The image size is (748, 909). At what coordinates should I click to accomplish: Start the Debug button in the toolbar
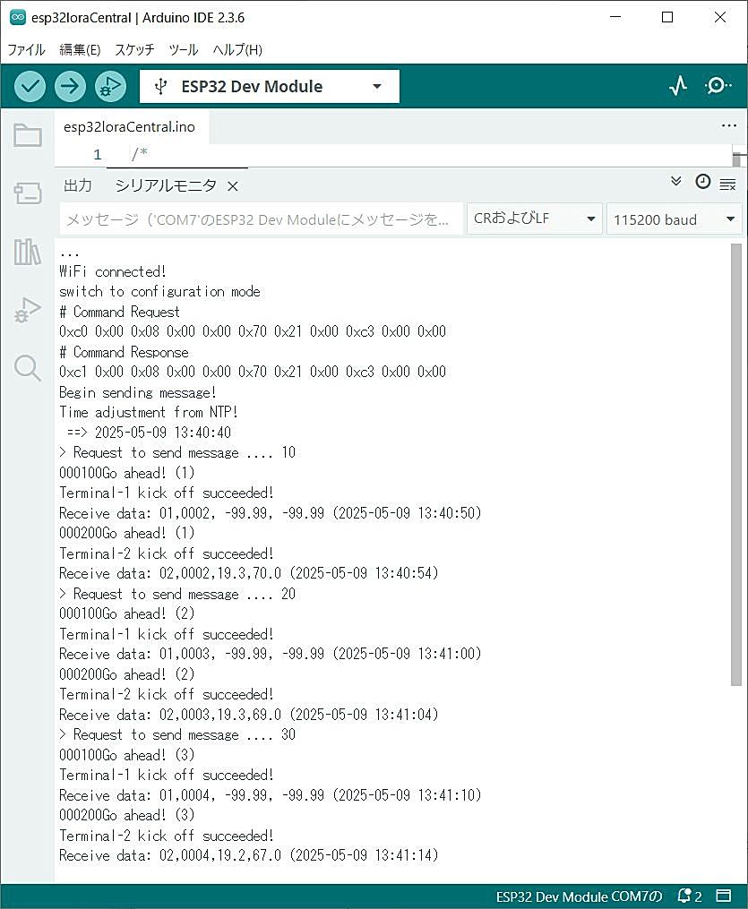point(111,86)
